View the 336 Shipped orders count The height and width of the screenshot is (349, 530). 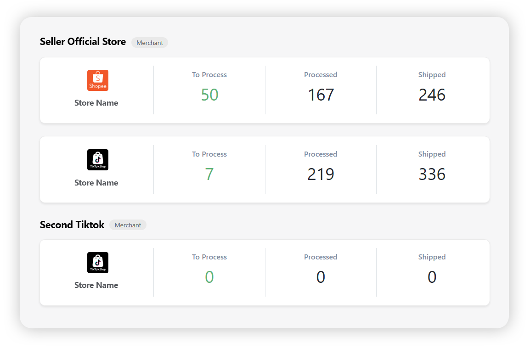432,174
